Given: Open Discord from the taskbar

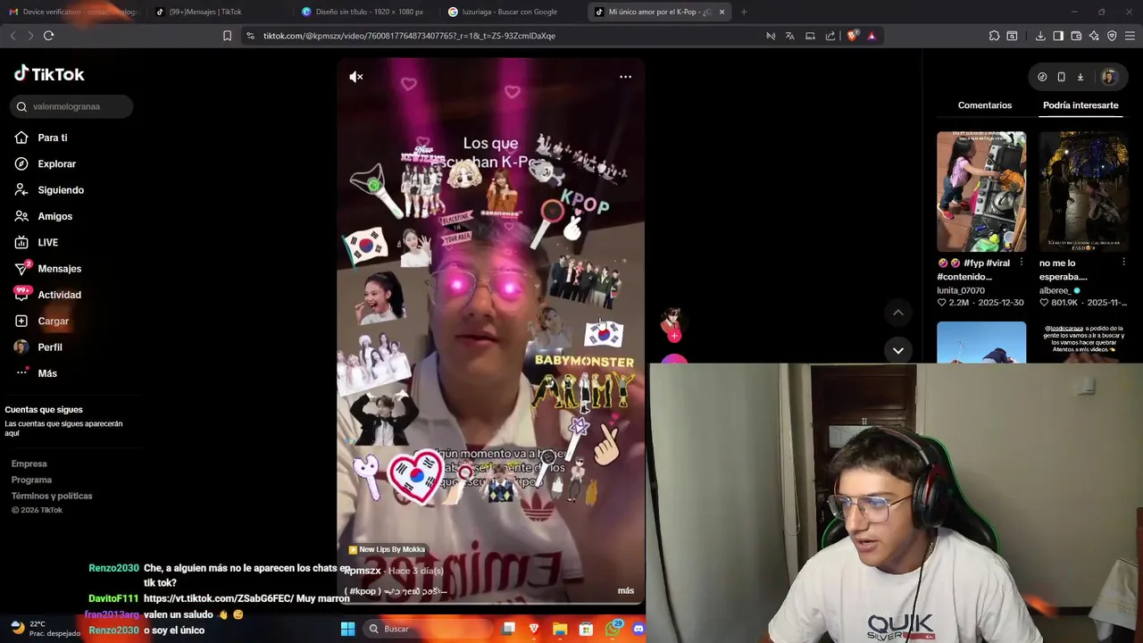Looking at the screenshot, I should pos(638,629).
